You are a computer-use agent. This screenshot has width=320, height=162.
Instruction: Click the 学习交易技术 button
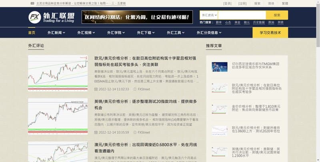tap(270, 33)
